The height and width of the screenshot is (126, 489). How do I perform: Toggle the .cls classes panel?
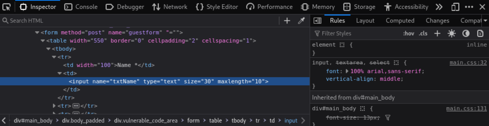click(x=423, y=33)
